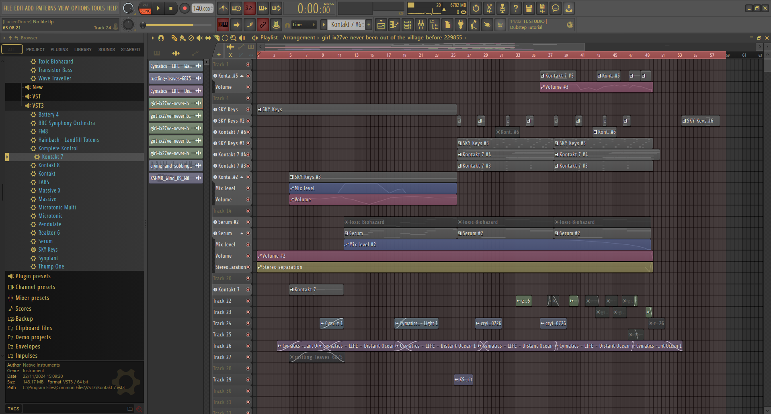Select the Draw pencil tool in Playlist
Screen dimensions: 771x414
(174, 38)
